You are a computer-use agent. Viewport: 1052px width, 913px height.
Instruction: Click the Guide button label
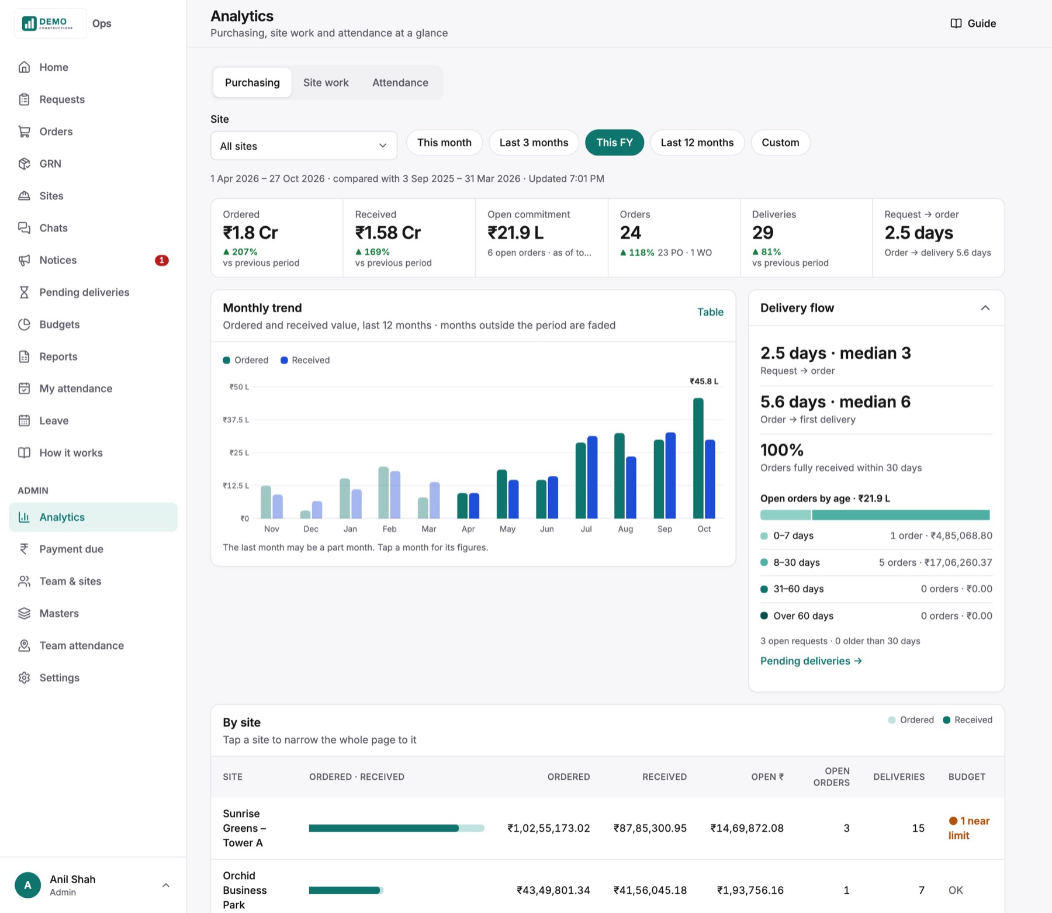click(x=982, y=23)
